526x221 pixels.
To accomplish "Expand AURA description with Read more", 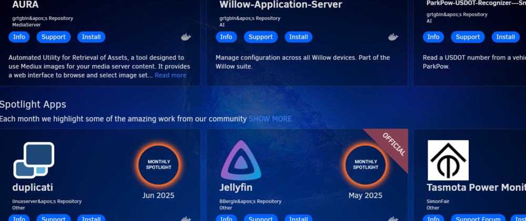I will point(170,75).
